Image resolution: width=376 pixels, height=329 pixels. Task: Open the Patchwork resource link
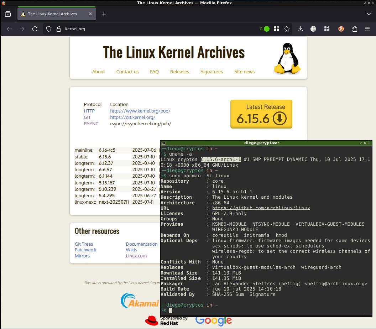point(85,250)
